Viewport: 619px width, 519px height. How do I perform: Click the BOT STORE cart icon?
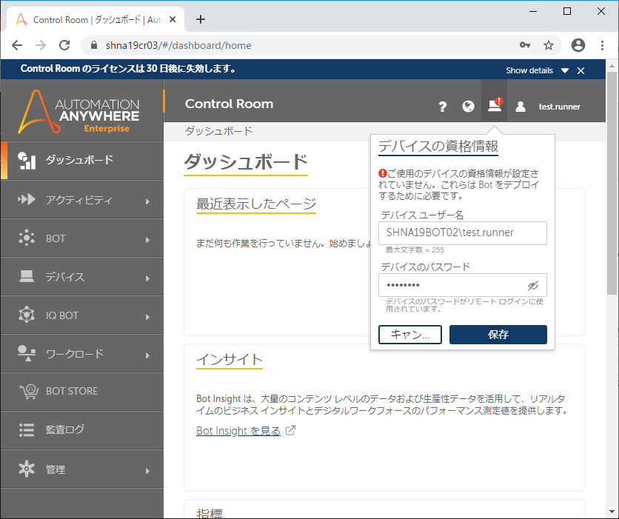pyautogui.click(x=29, y=391)
